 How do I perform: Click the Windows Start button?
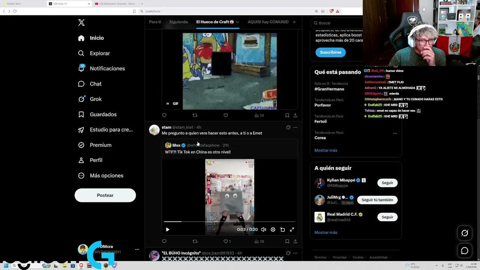tap(6, 266)
